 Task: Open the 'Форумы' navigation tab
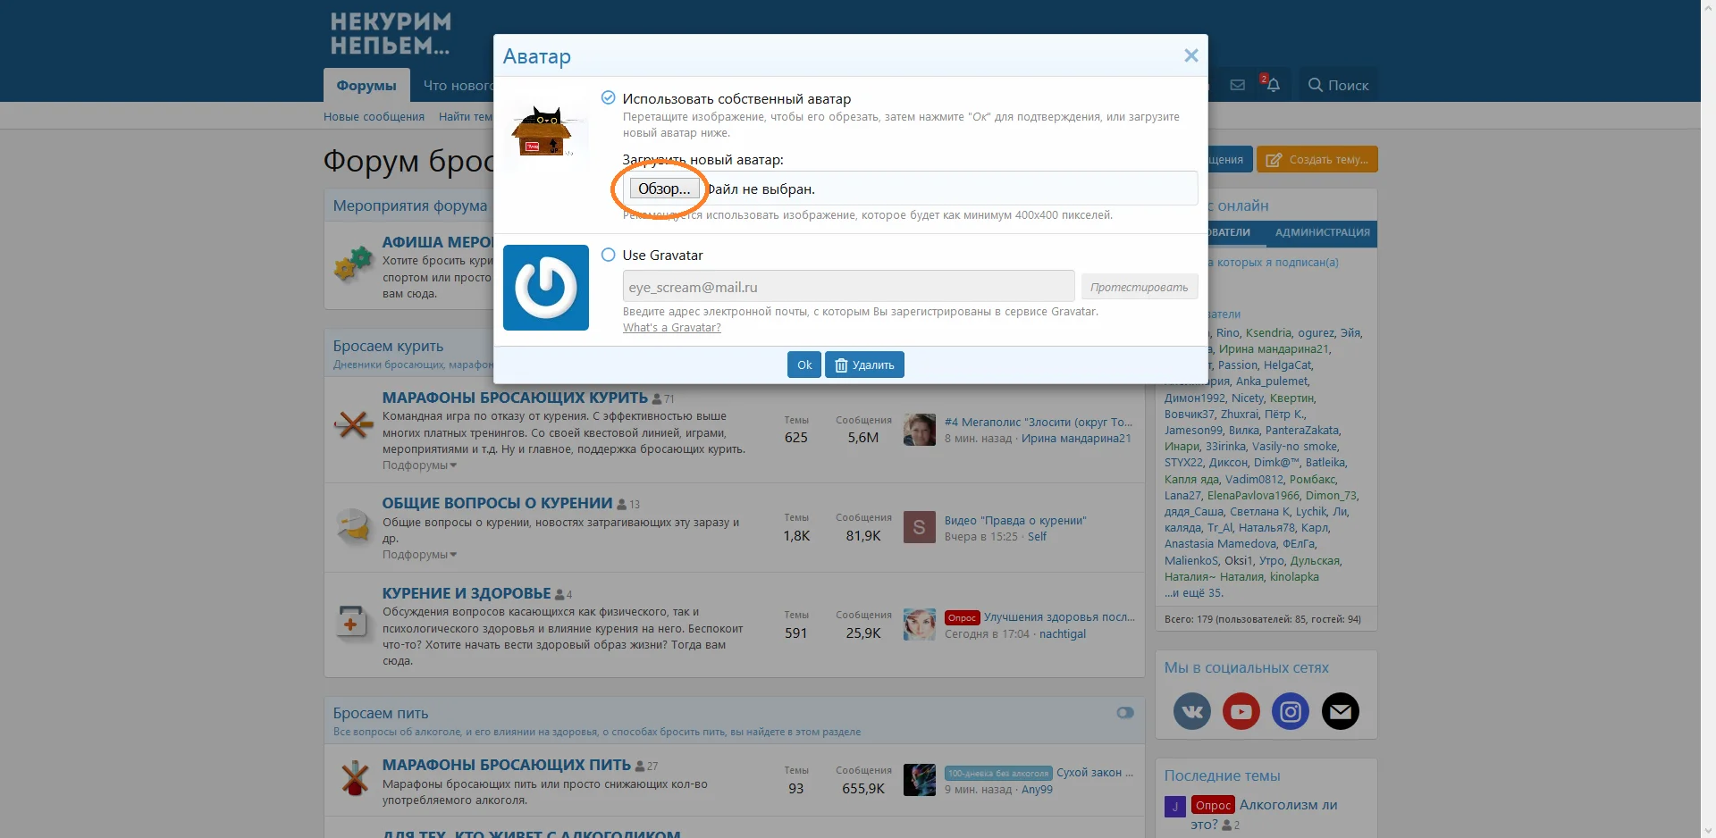tap(366, 85)
